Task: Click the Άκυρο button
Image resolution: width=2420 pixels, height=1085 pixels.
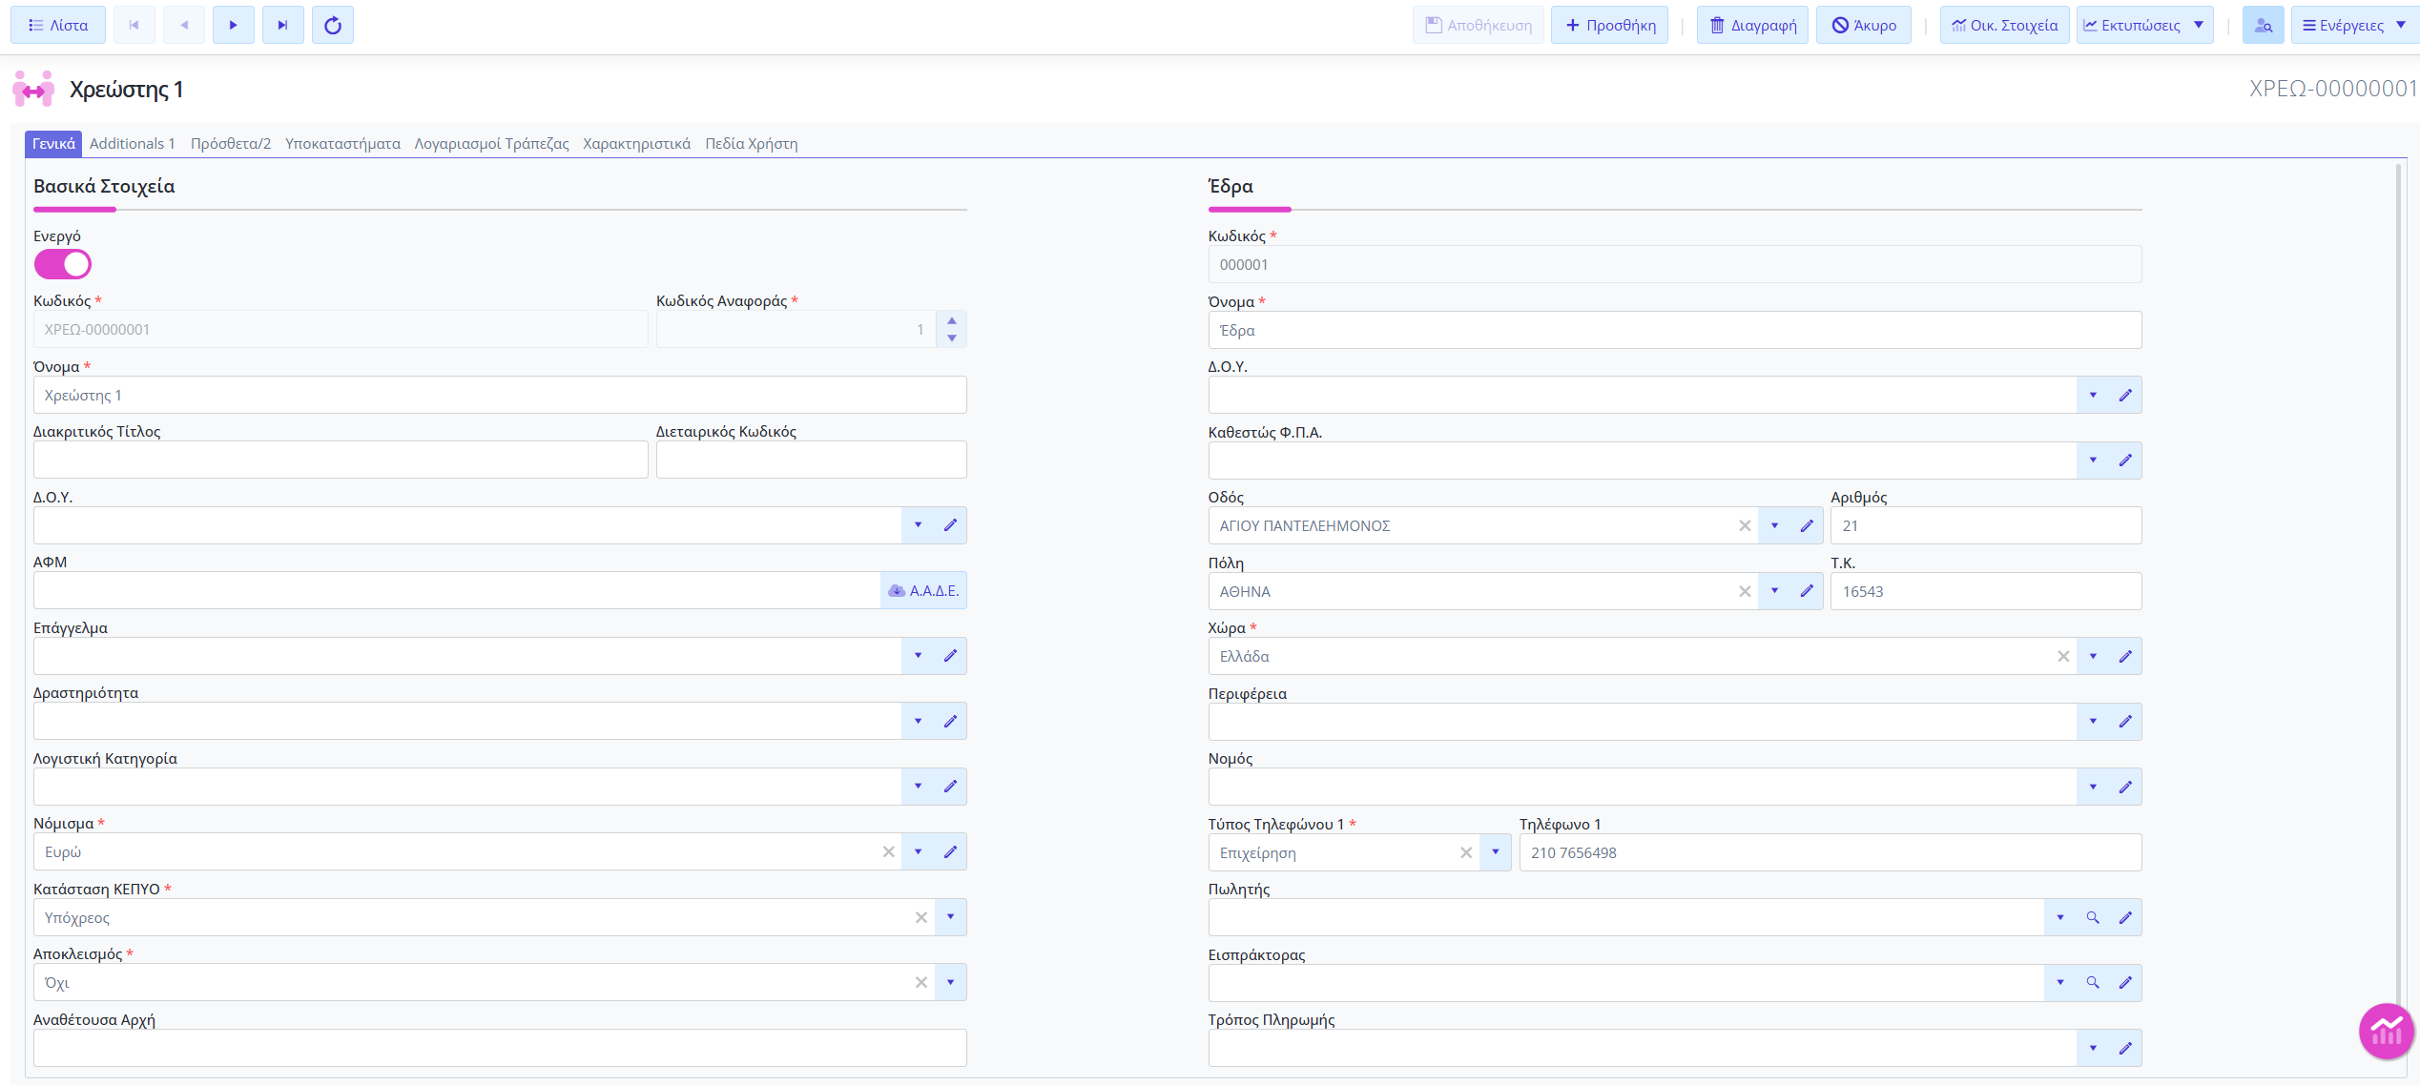Action: pyautogui.click(x=1864, y=25)
